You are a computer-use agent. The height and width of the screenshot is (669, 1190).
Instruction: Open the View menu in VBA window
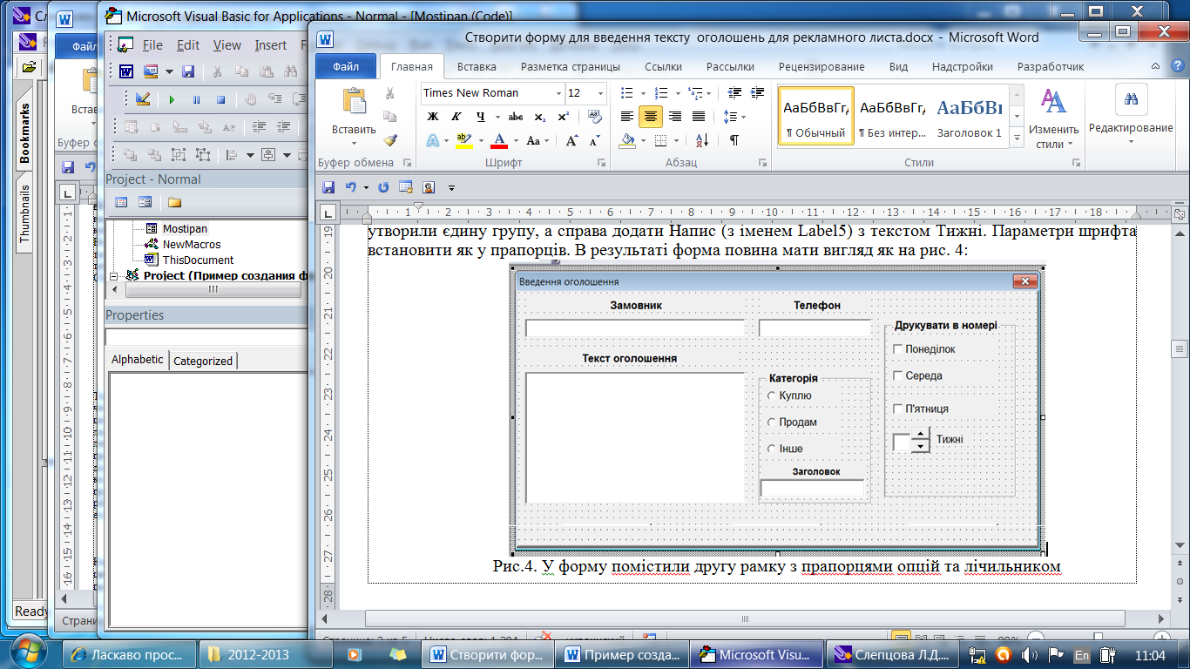click(227, 45)
